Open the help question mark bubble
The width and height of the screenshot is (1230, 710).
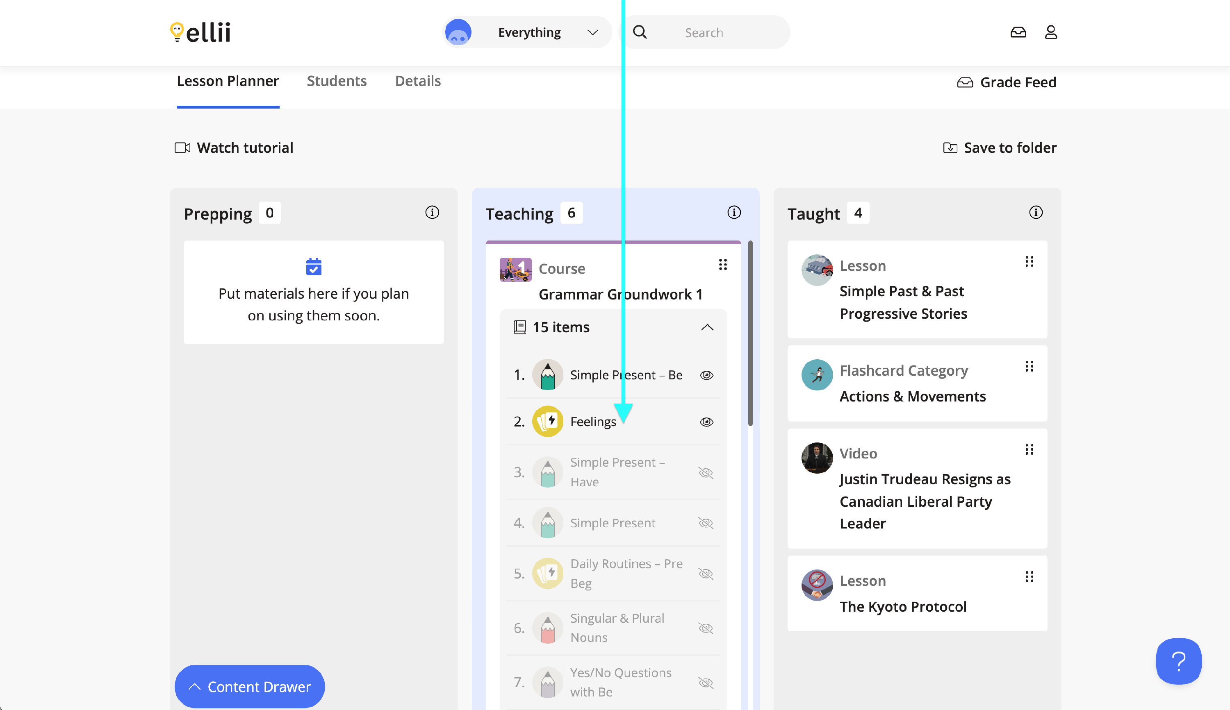(1178, 661)
